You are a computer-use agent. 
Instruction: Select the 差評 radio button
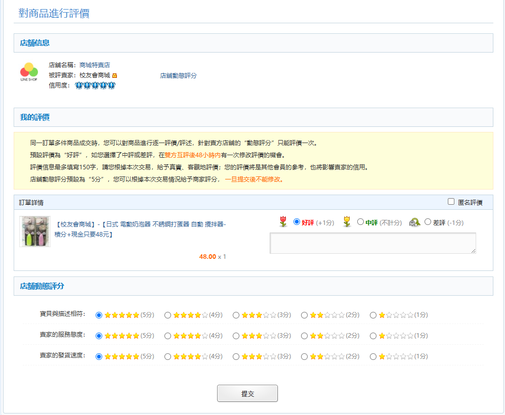point(428,222)
